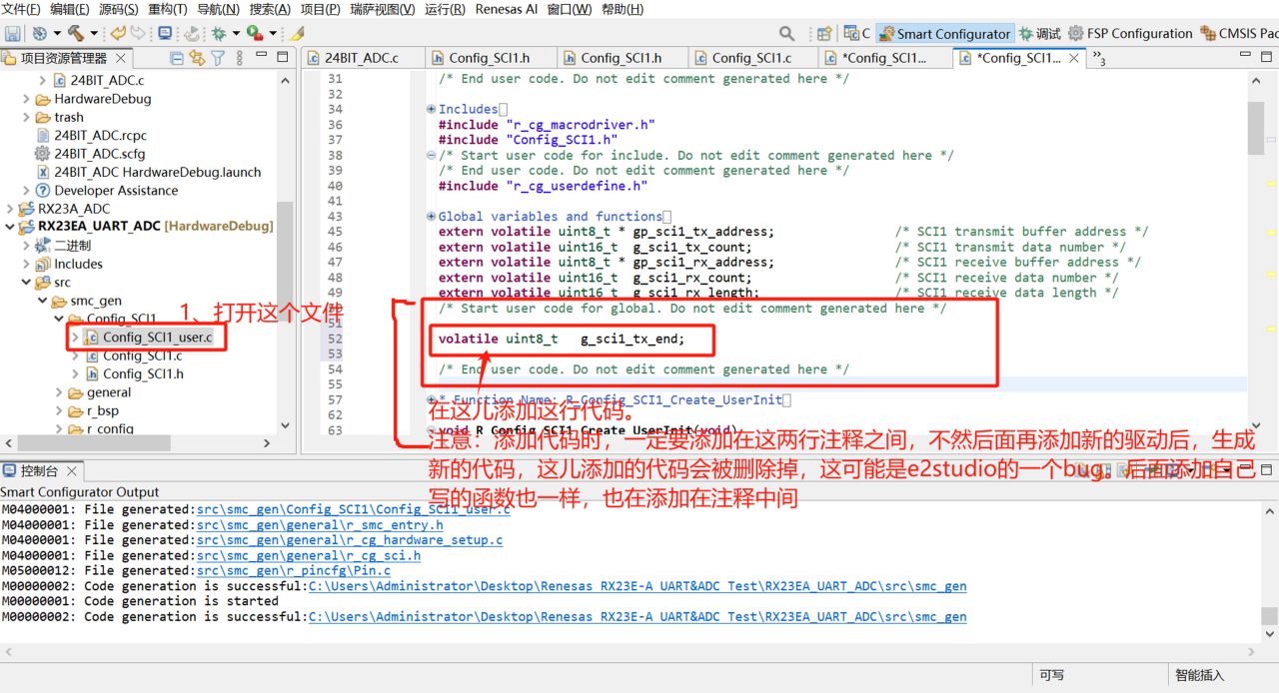1279x693 pixels.
Task: Click the Save disk icon in toolbar
Action: [12, 33]
